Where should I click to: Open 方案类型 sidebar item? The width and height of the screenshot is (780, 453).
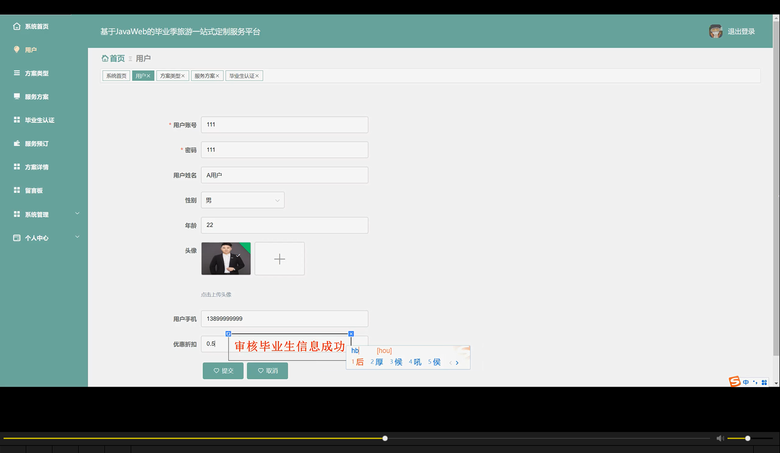tap(37, 73)
